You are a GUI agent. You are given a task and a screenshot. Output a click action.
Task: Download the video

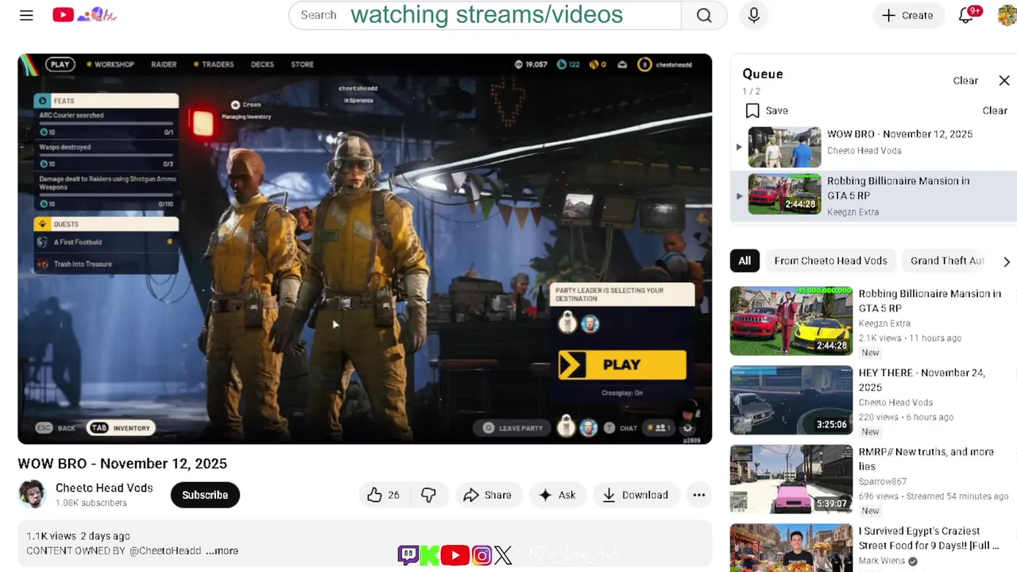[635, 495]
